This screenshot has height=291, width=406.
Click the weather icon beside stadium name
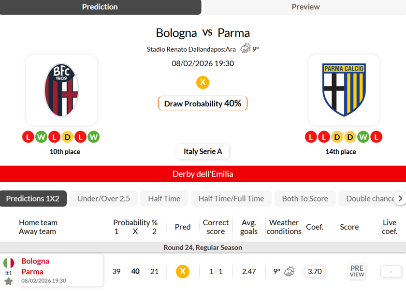pyautogui.click(x=246, y=48)
